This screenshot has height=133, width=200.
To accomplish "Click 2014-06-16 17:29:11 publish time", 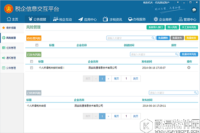I will (154, 106).
